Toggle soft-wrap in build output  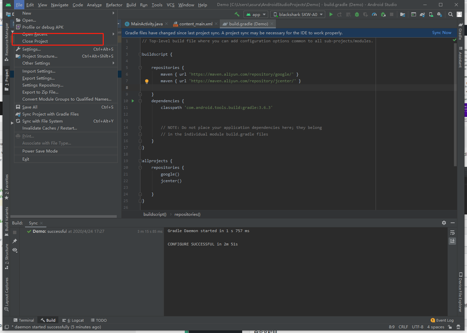(x=452, y=232)
